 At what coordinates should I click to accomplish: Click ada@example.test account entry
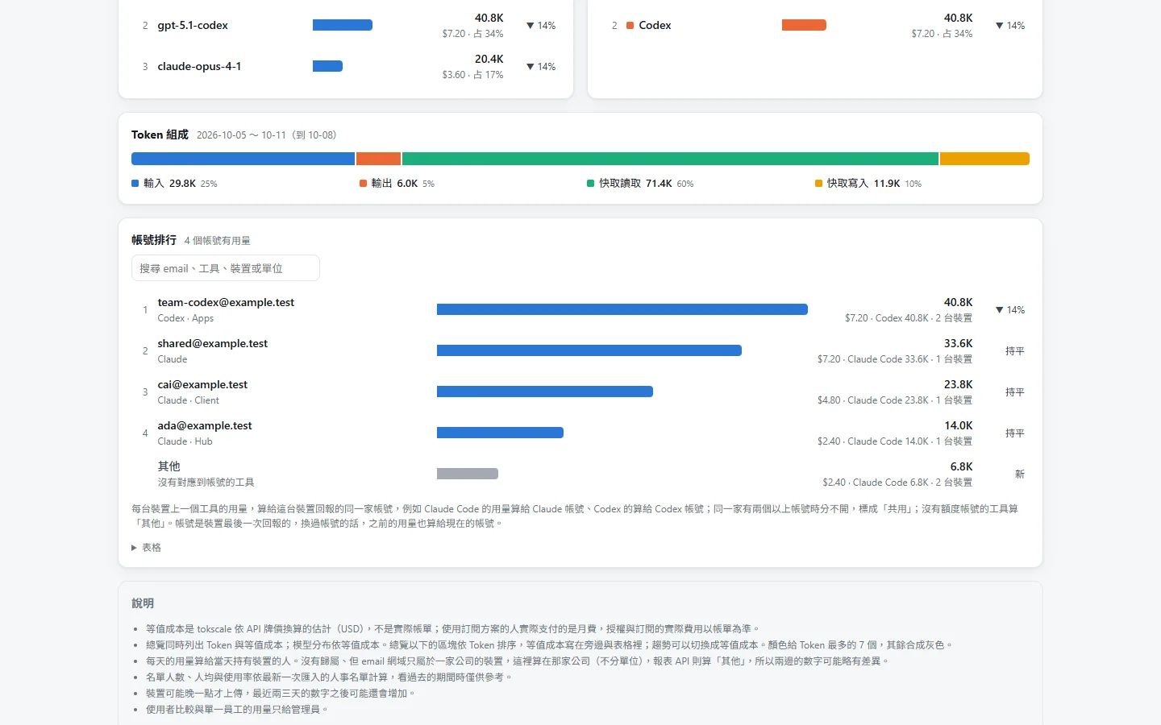pyautogui.click(x=205, y=425)
